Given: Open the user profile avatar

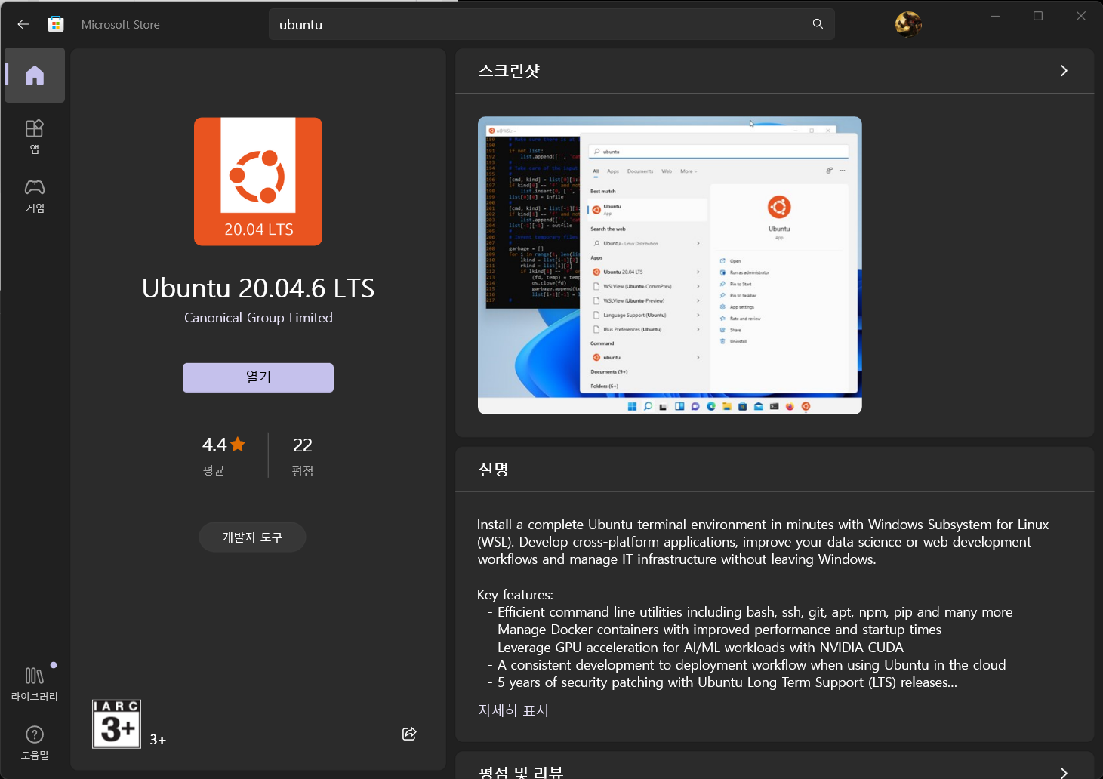Looking at the screenshot, I should pyautogui.click(x=908, y=24).
